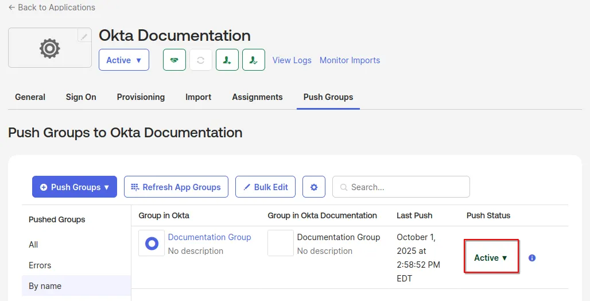This screenshot has height=301, width=590.
Task: Open the Provisioning tab
Action: tap(141, 97)
